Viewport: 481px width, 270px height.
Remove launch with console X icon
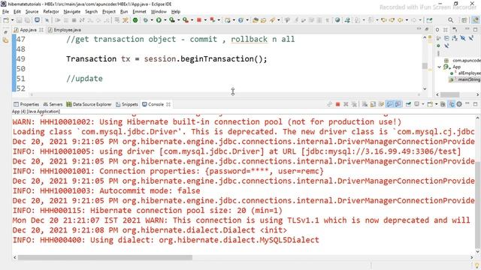[x=346, y=104]
